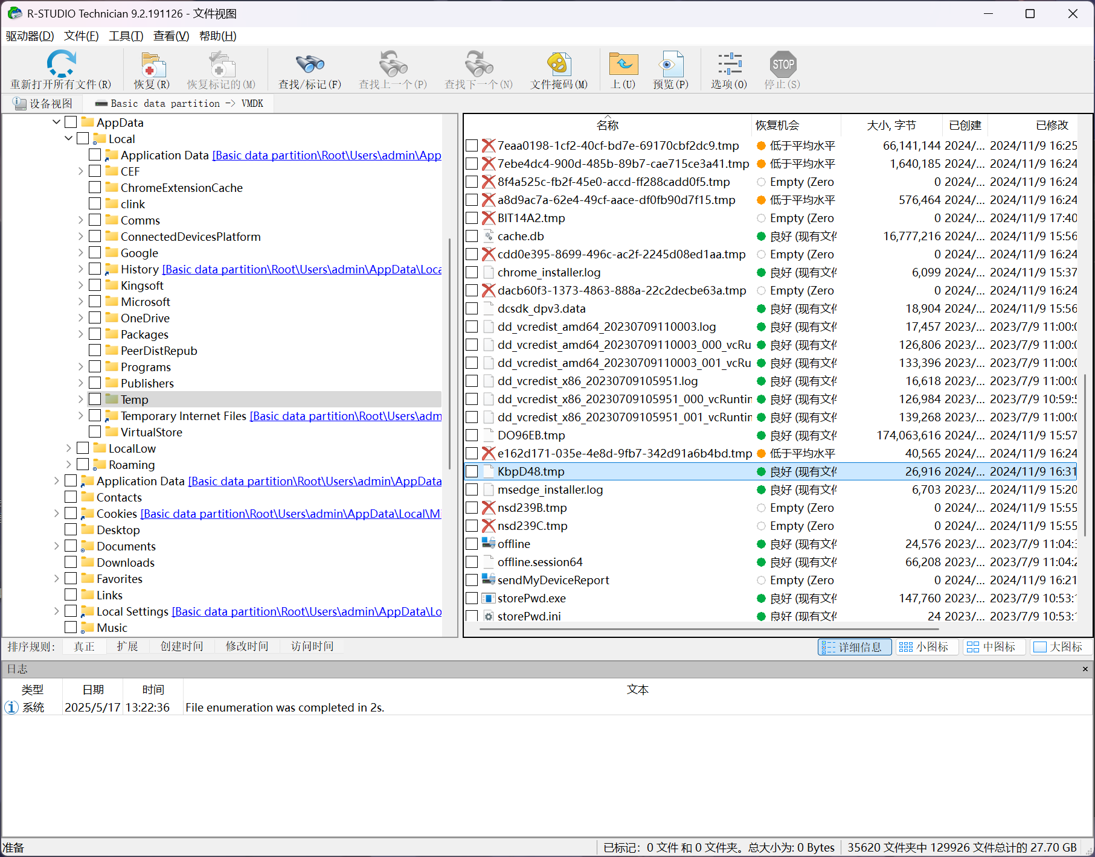Collapse the AppData tree node
The image size is (1095, 857).
point(57,122)
